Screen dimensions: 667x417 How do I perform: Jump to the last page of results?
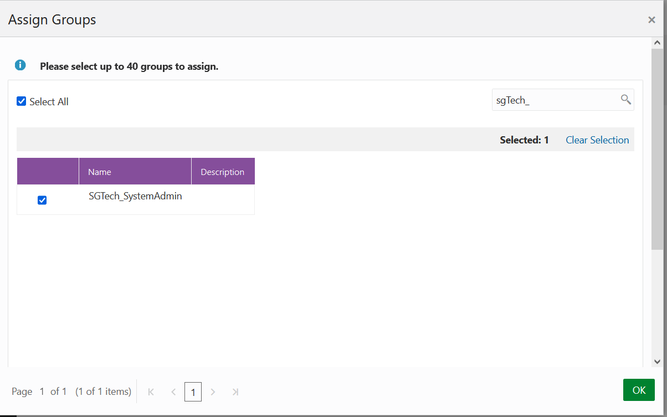(235, 392)
